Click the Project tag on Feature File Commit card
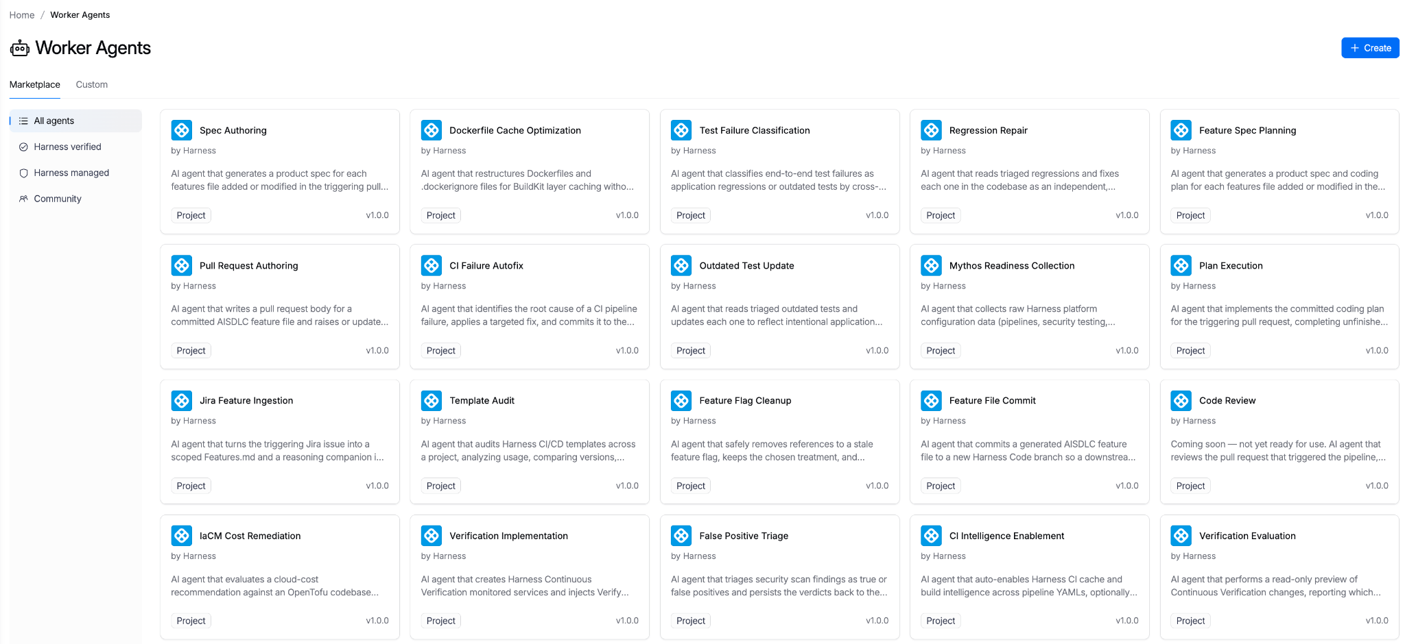 (x=941, y=486)
